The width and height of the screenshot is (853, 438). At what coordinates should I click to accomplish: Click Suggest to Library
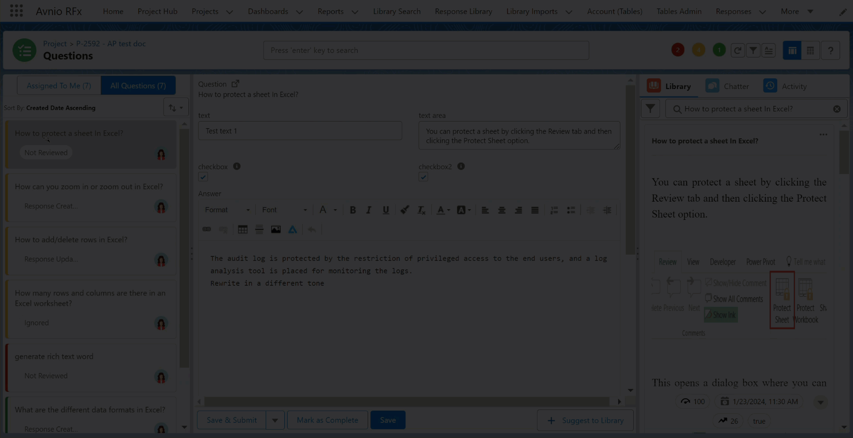(x=585, y=420)
